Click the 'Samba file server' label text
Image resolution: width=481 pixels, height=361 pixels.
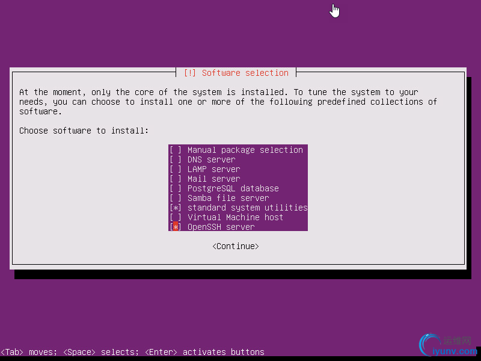pyautogui.click(x=228, y=198)
